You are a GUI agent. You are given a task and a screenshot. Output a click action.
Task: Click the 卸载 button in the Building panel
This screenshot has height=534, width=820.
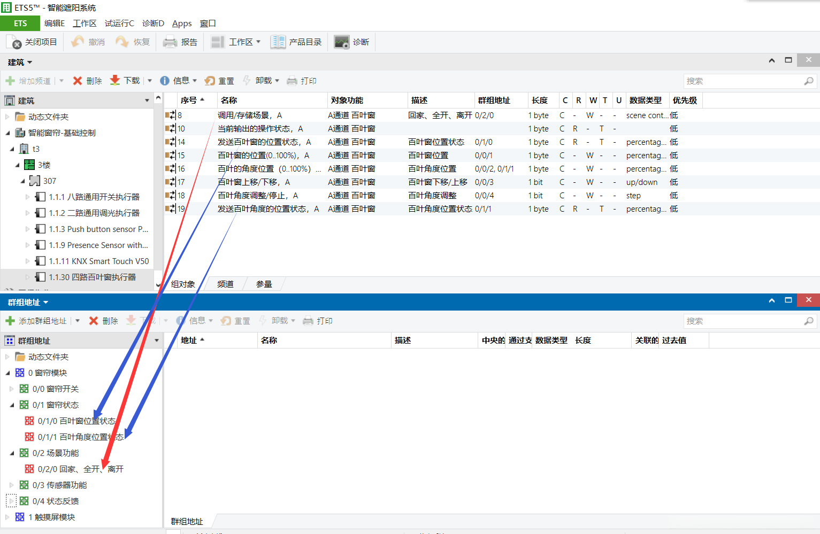pyautogui.click(x=258, y=81)
